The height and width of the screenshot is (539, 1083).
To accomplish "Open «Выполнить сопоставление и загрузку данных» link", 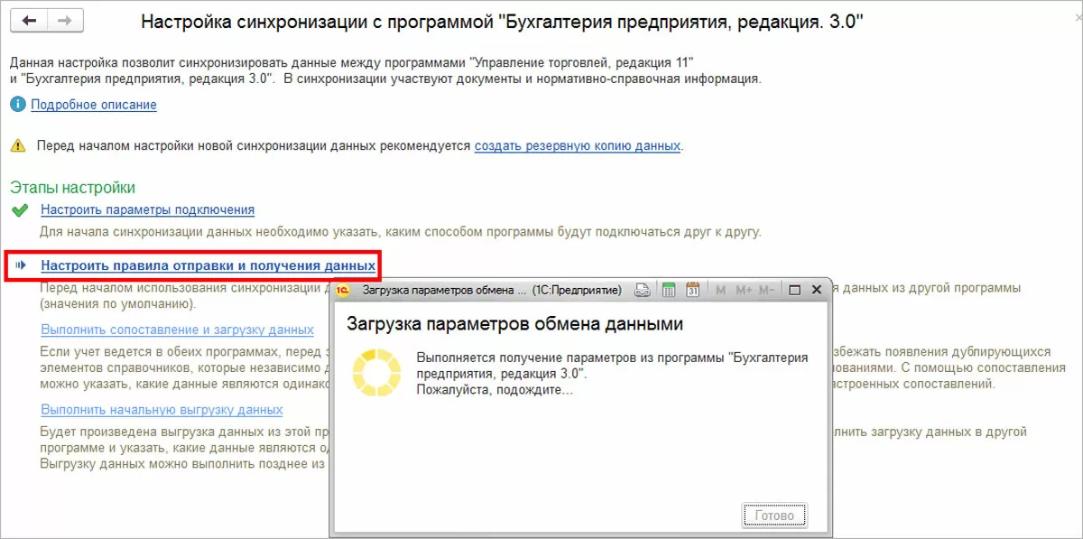I will pos(177,330).
